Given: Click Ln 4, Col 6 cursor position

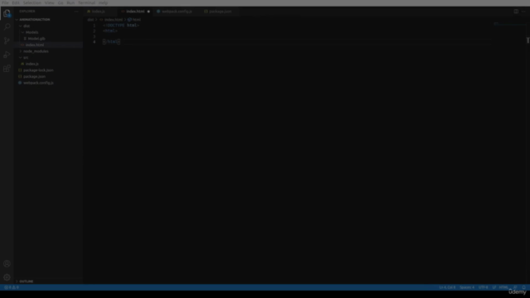Looking at the screenshot, I should click(x=447, y=287).
